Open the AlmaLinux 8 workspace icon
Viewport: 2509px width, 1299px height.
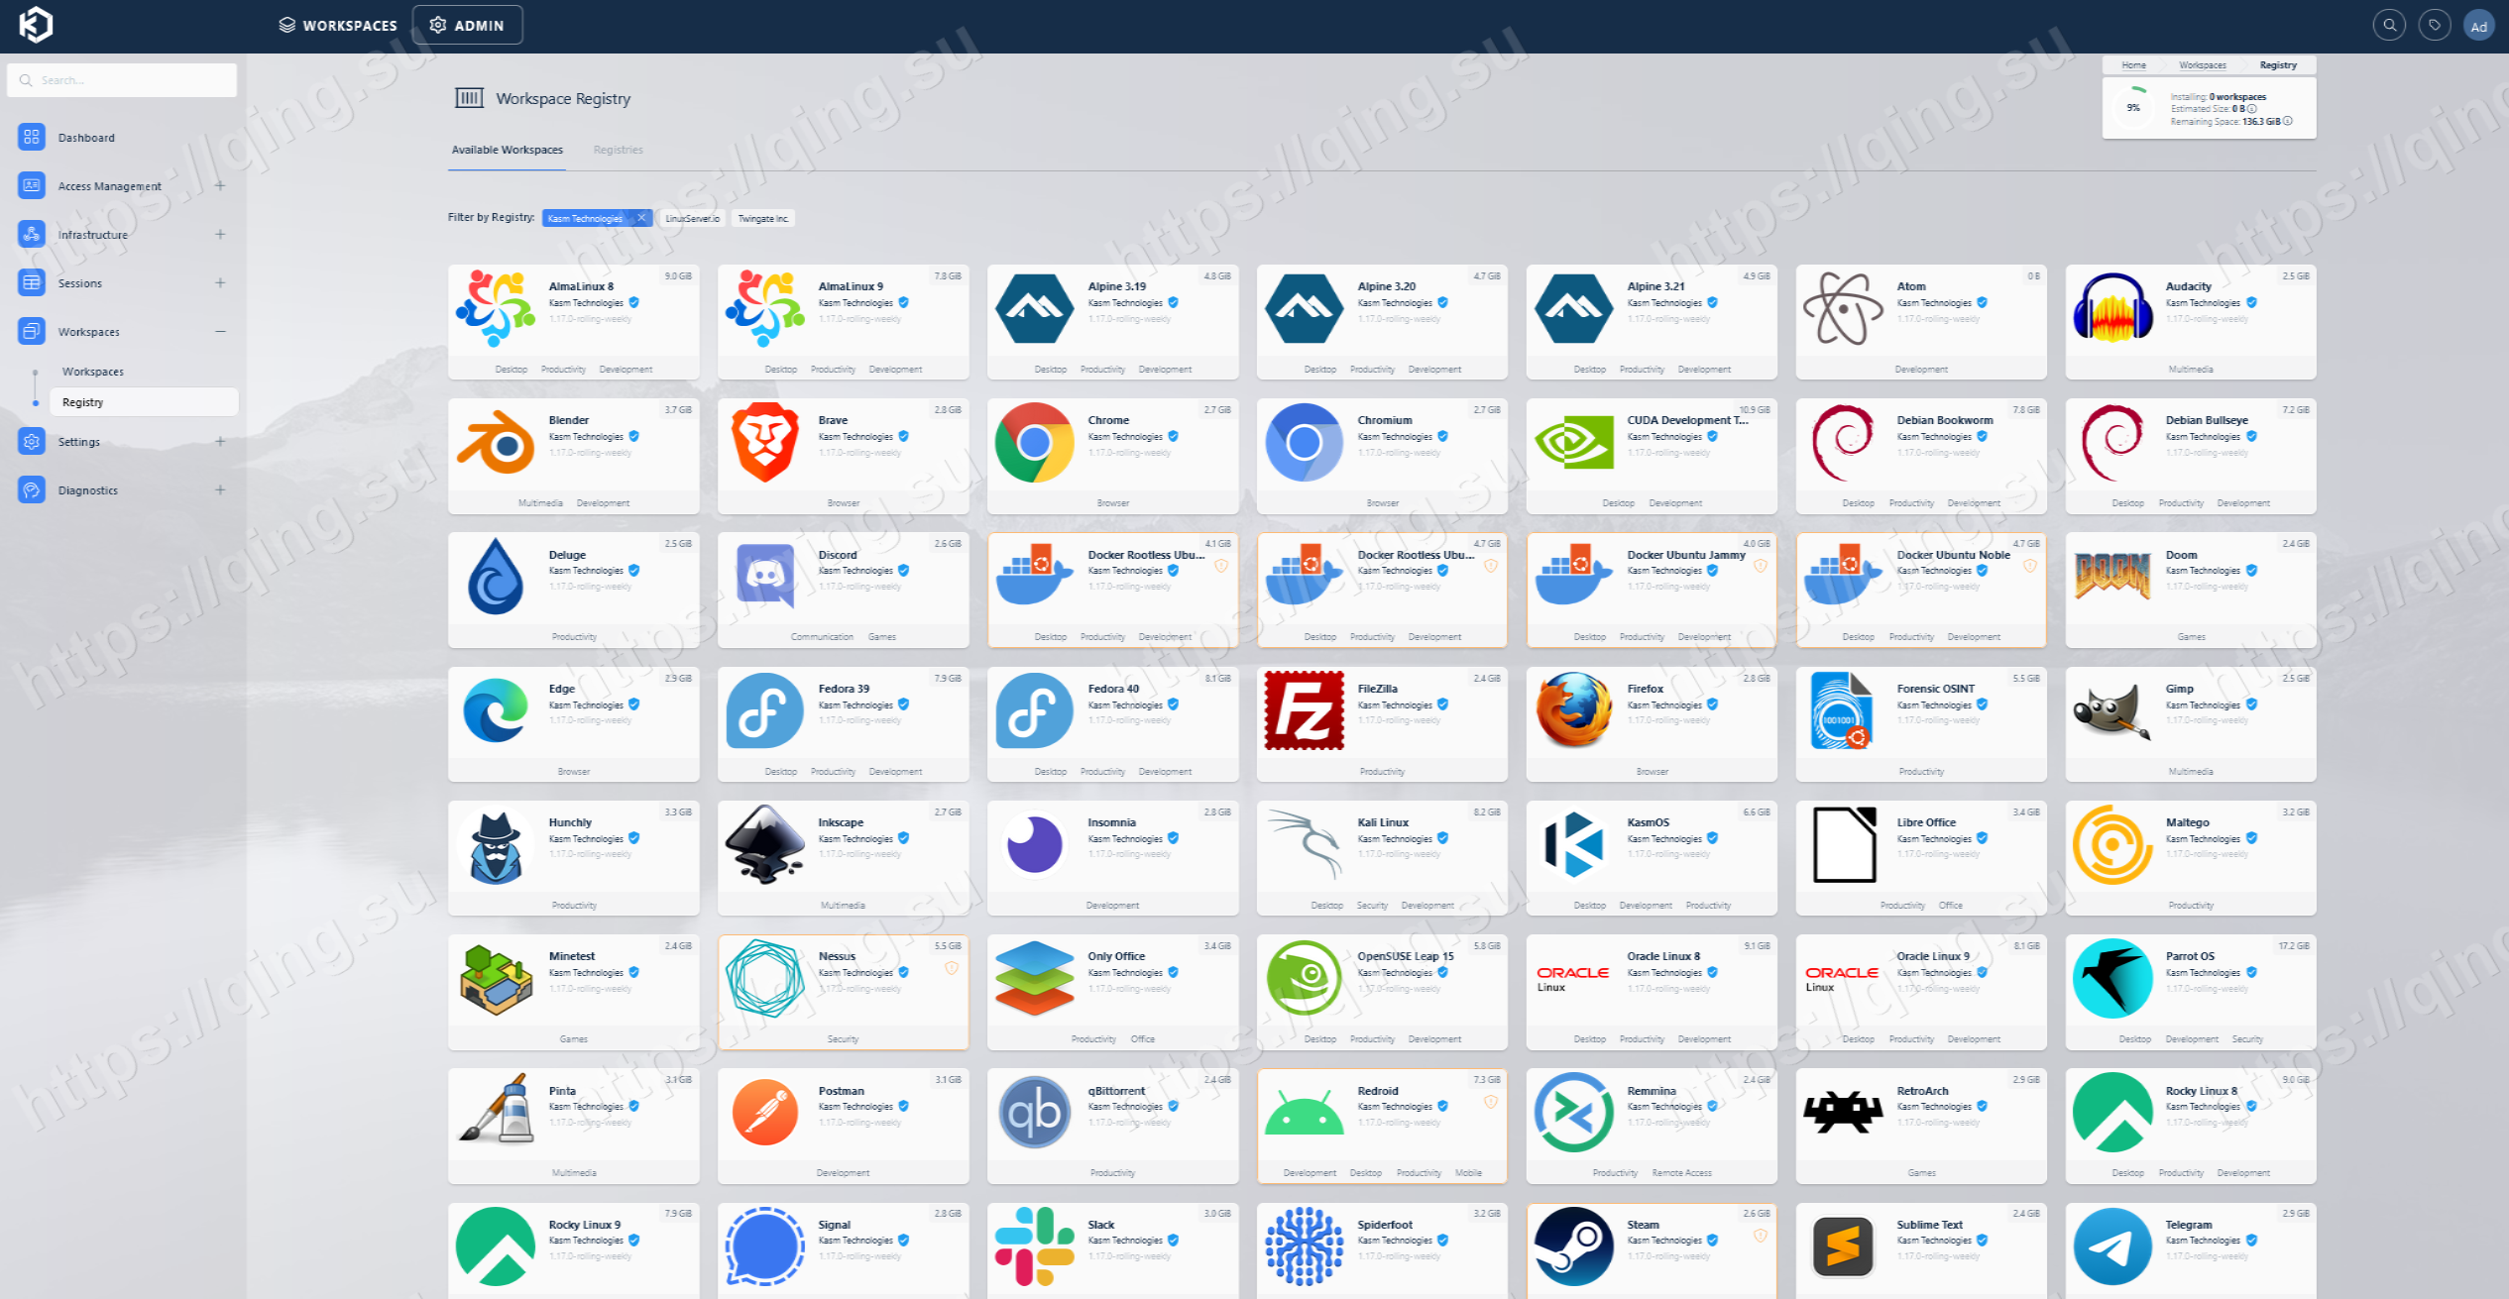click(x=496, y=308)
